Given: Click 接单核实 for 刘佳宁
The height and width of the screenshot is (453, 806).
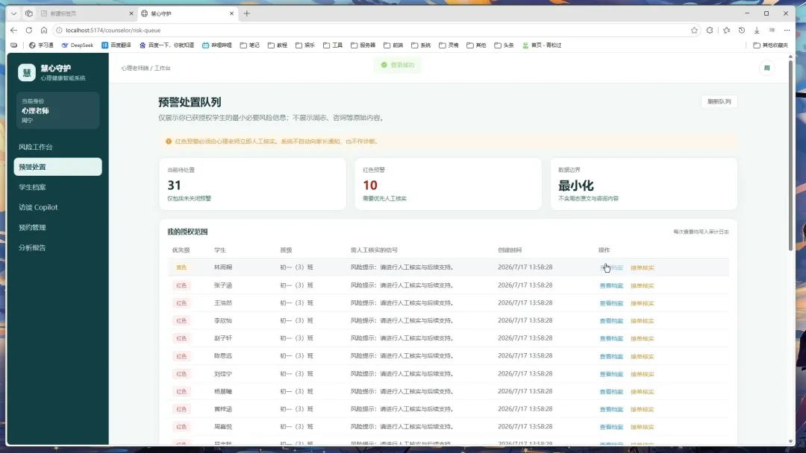Looking at the screenshot, I should 642,374.
